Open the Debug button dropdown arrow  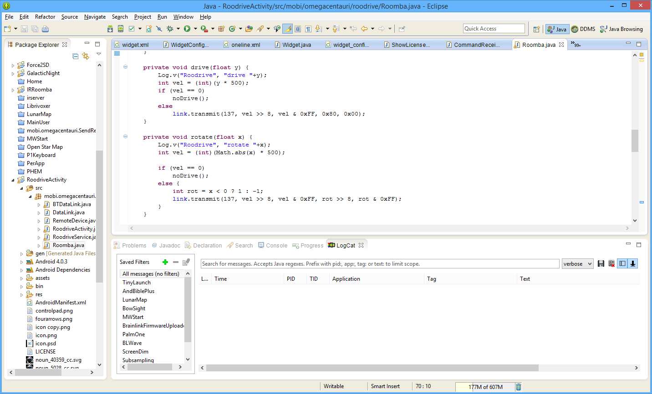pos(178,29)
